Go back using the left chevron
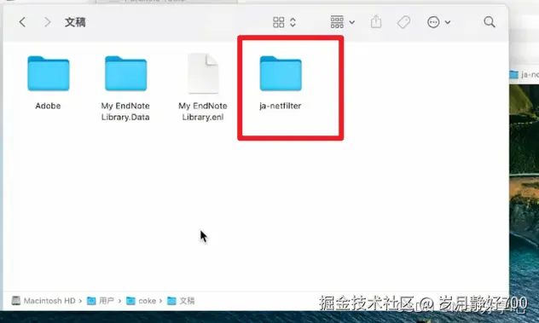The width and height of the screenshot is (539, 323). pos(22,22)
